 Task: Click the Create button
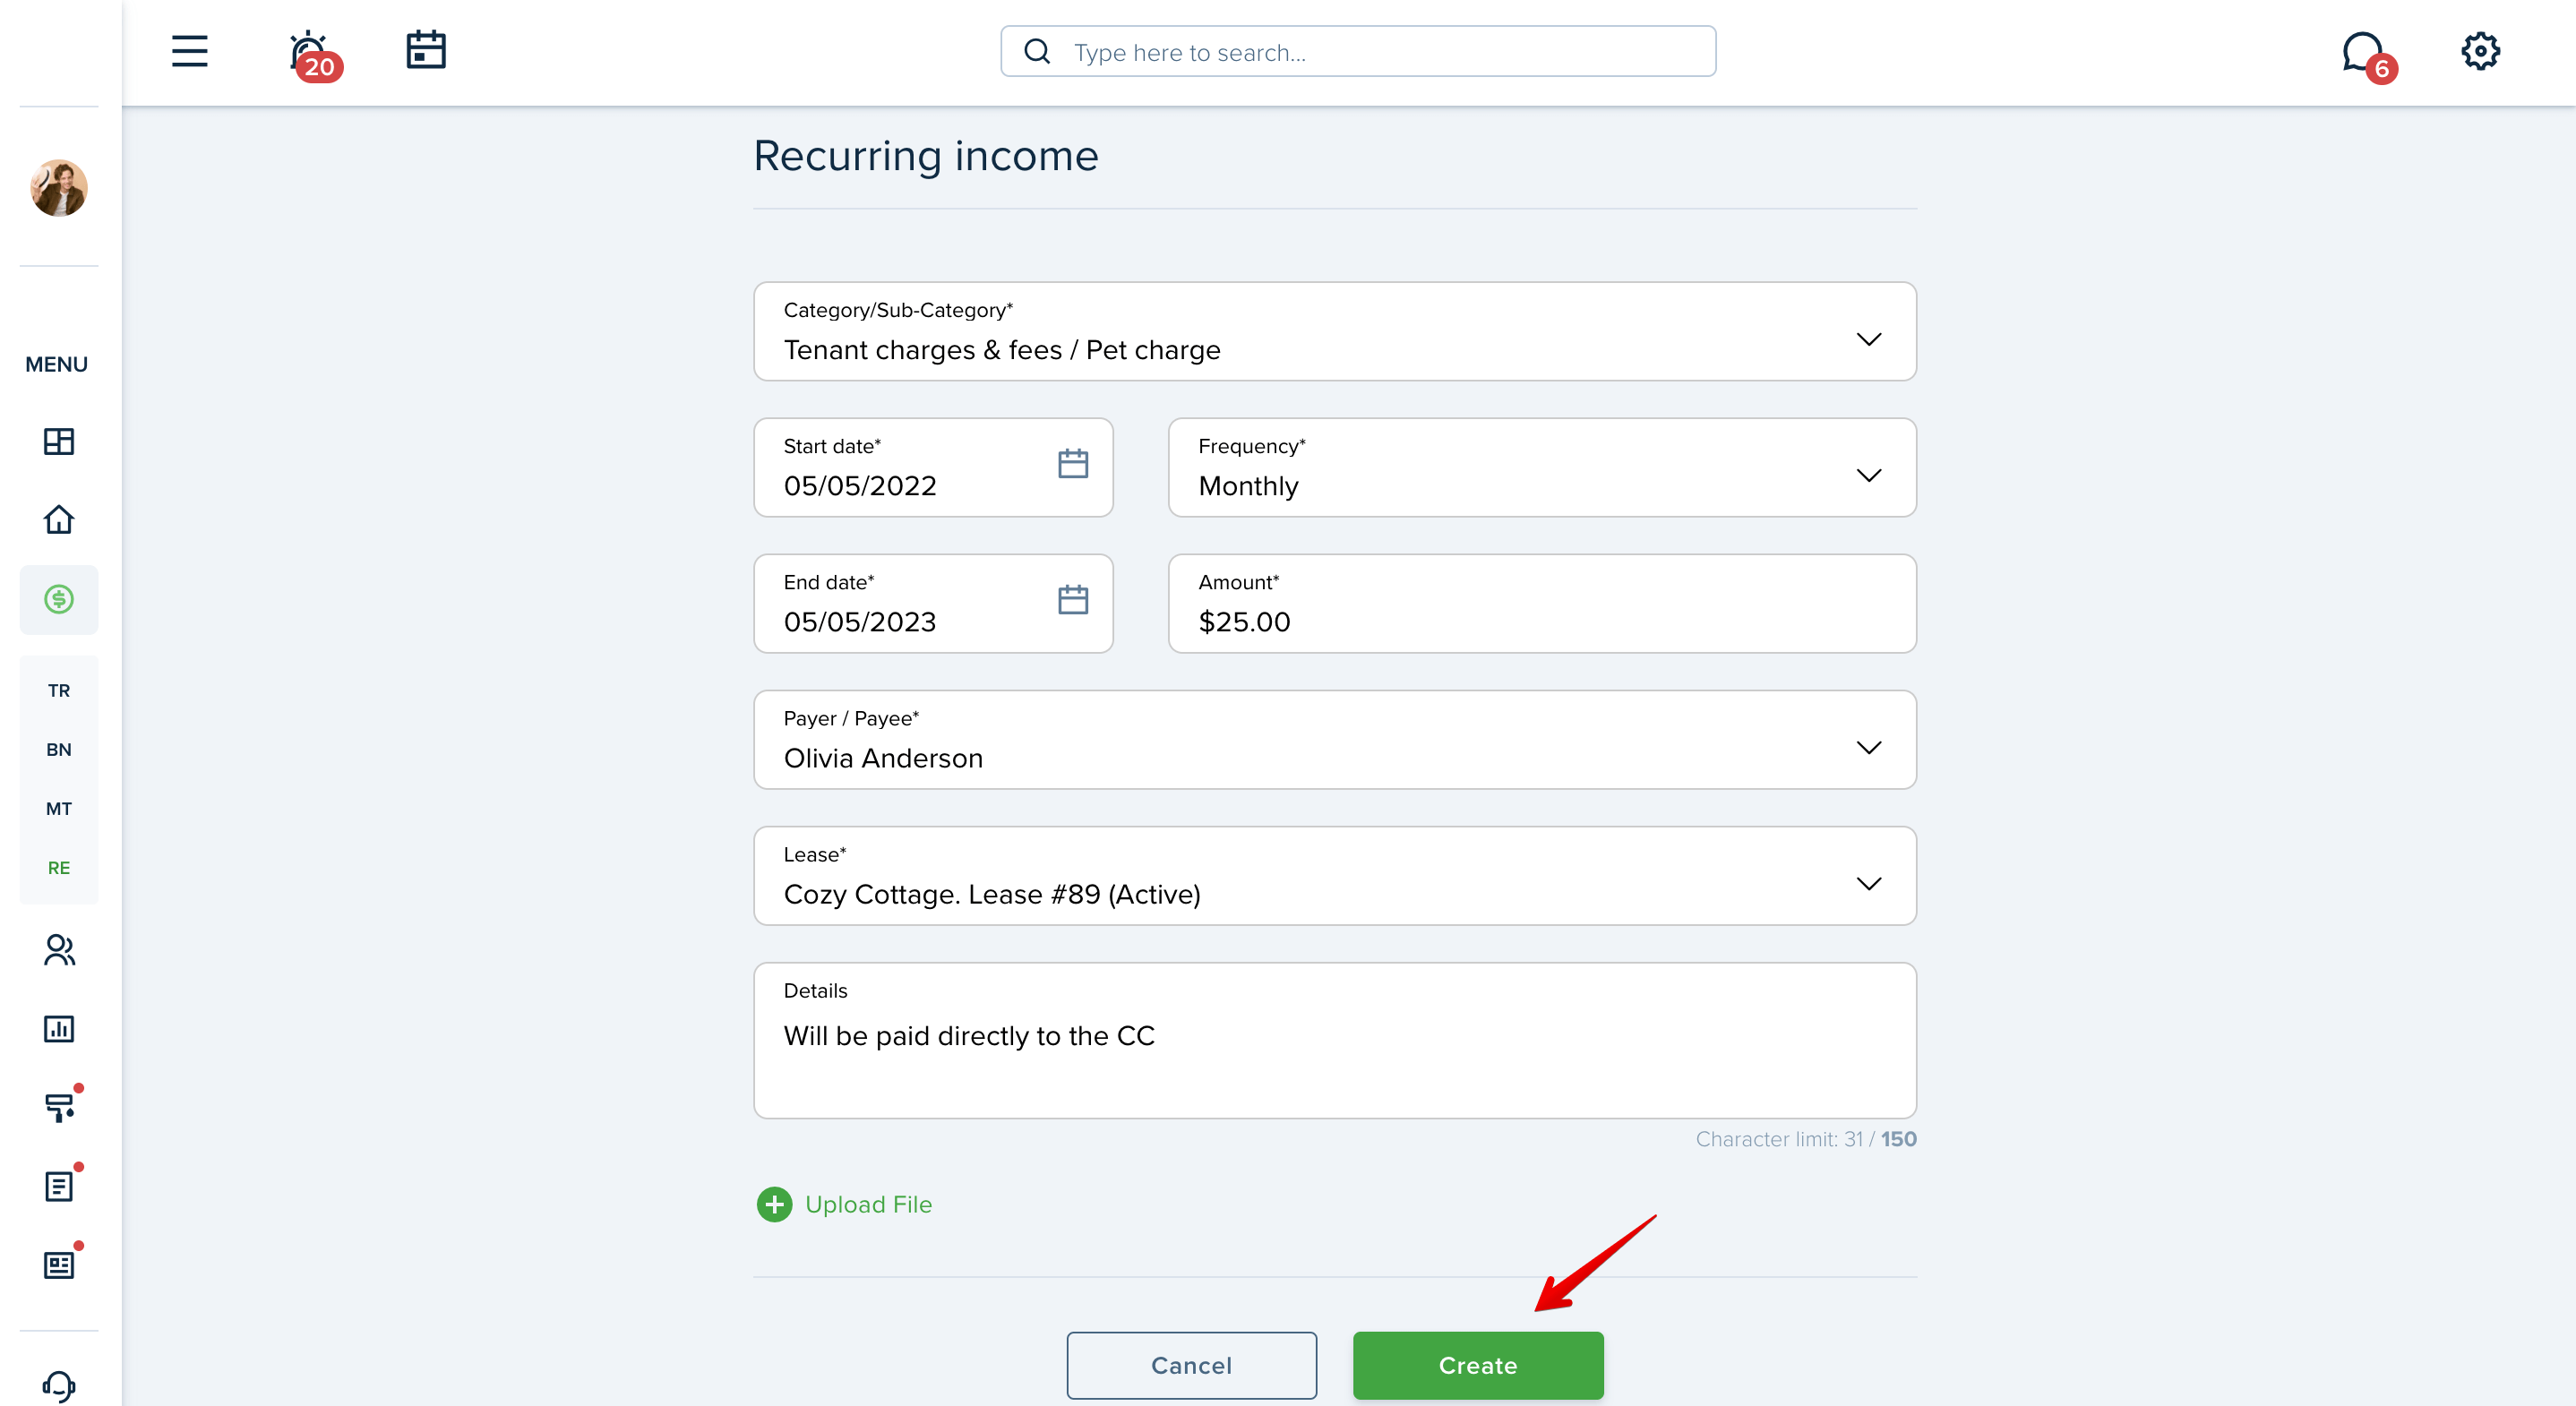[1478, 1365]
